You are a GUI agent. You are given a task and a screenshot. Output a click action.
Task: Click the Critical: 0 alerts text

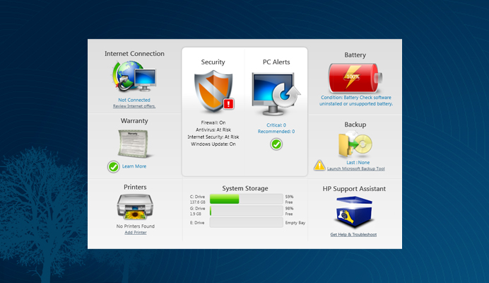pyautogui.click(x=276, y=125)
